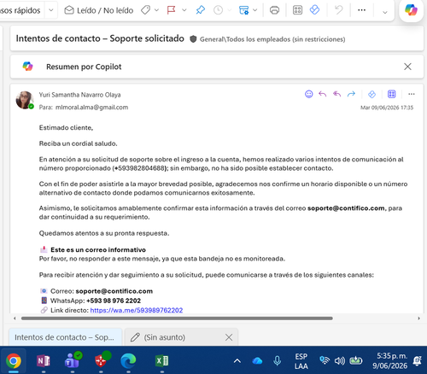The height and width of the screenshot is (374, 427).
Task: Open the wa.me/593989762202 link
Action: tap(137, 310)
